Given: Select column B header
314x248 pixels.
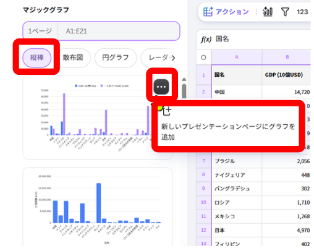Looking at the screenshot, I should tap(287, 57).
